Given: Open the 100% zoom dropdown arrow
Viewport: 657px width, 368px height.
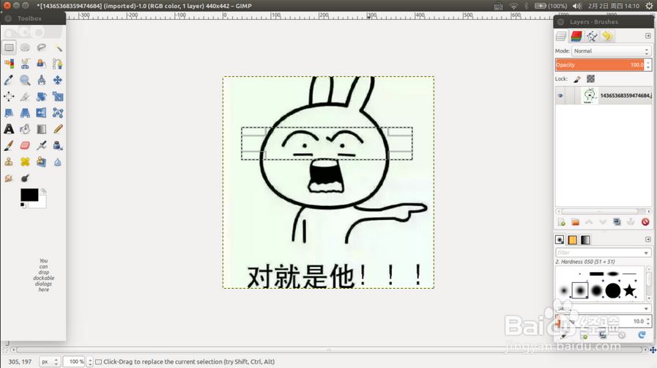Looking at the screenshot, I should point(89,361).
